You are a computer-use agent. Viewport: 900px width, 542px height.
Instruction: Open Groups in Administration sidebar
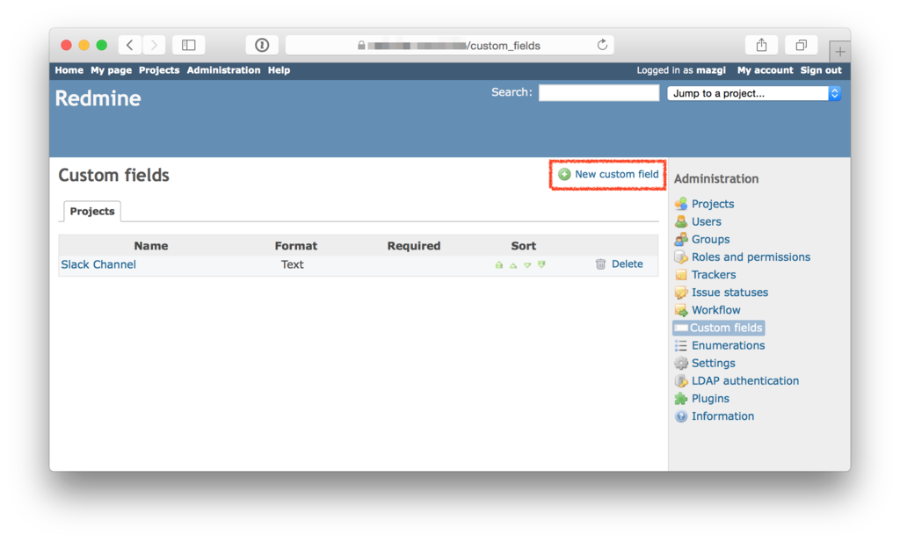tap(710, 239)
